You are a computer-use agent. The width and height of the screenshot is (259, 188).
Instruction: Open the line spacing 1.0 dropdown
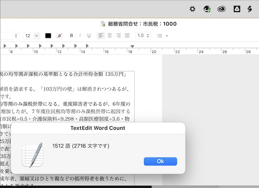point(143,35)
